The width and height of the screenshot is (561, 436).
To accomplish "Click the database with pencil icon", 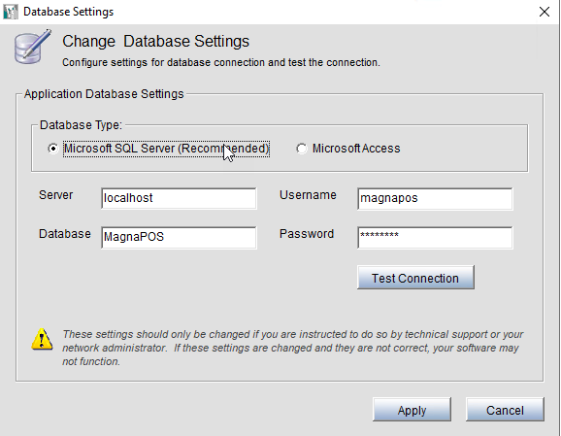I will [32, 47].
